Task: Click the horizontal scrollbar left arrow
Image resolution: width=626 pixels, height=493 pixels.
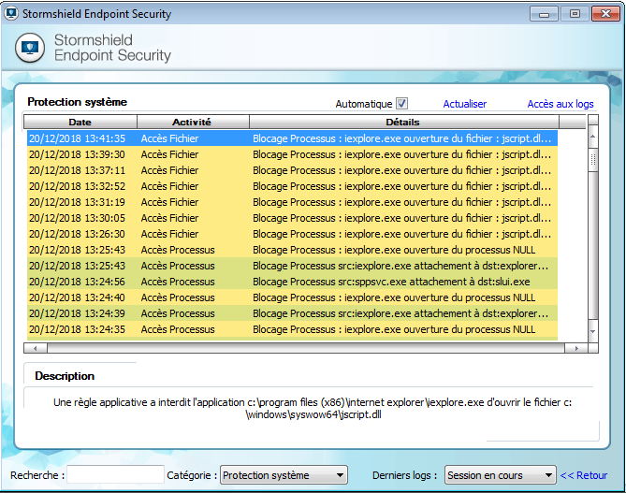Action: coord(36,348)
